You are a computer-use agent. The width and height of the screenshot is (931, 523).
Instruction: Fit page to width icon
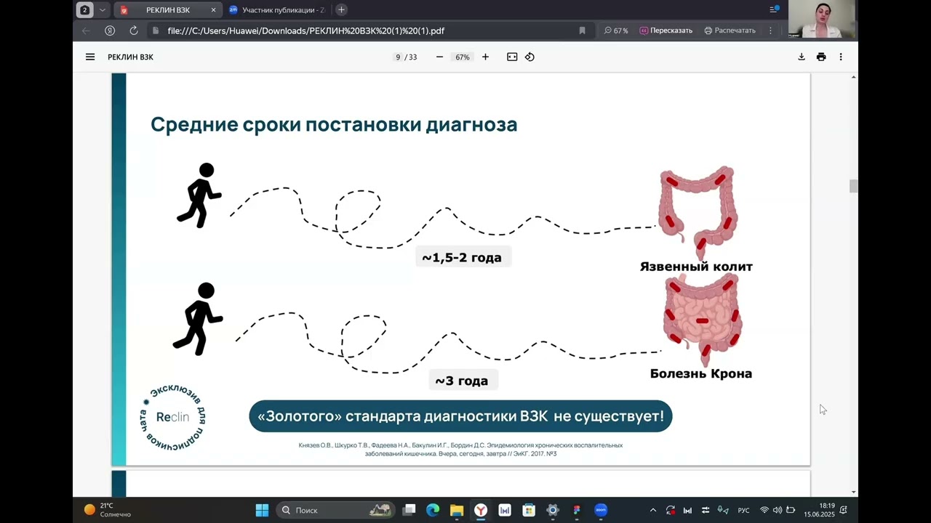[512, 57]
